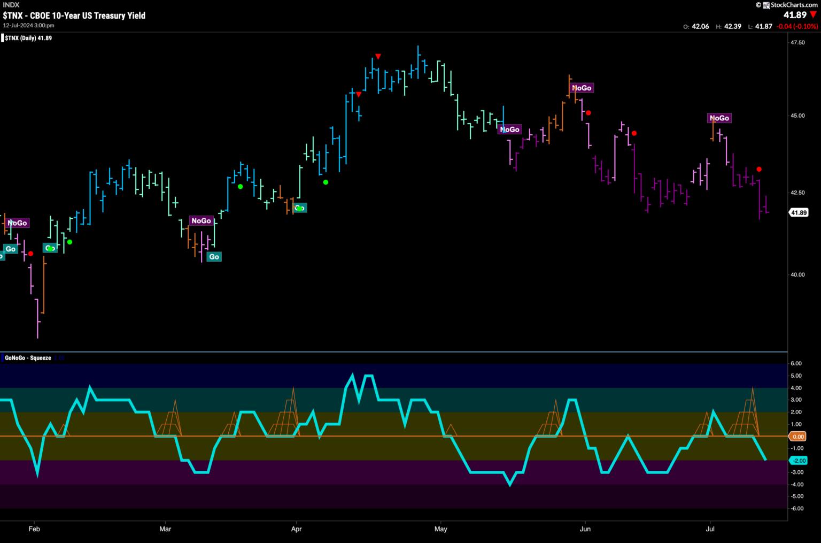Click the red down arrow beside 41.89
The height and width of the screenshot is (543, 821).
[813, 15]
